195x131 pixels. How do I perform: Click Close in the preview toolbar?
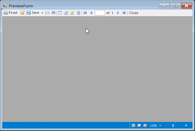134,13
